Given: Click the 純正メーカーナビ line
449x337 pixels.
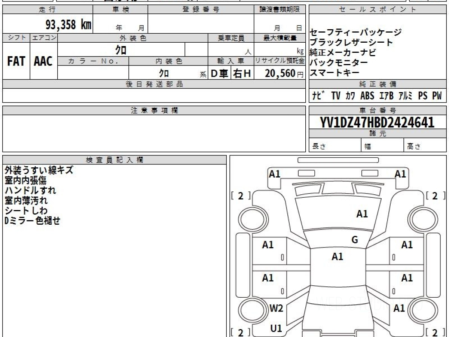Looking at the screenshot, I should (343, 52).
